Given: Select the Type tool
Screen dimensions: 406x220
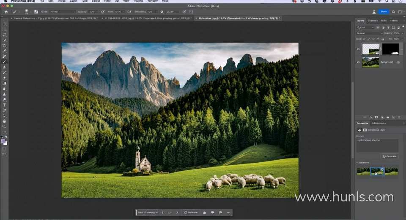Looking at the screenshot, I should click(x=4, y=105).
